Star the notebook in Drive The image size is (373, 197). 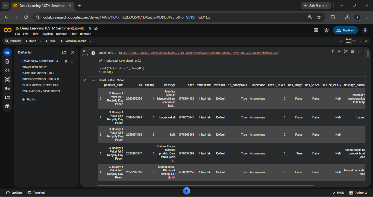(90, 28)
